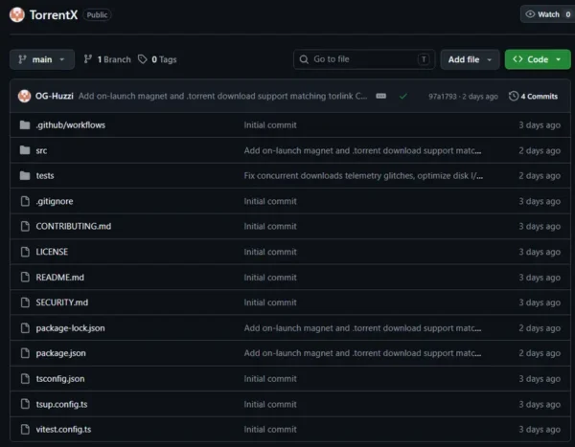Select the tag icon beside 0 Tags
The height and width of the screenshot is (447, 575).
click(x=142, y=59)
